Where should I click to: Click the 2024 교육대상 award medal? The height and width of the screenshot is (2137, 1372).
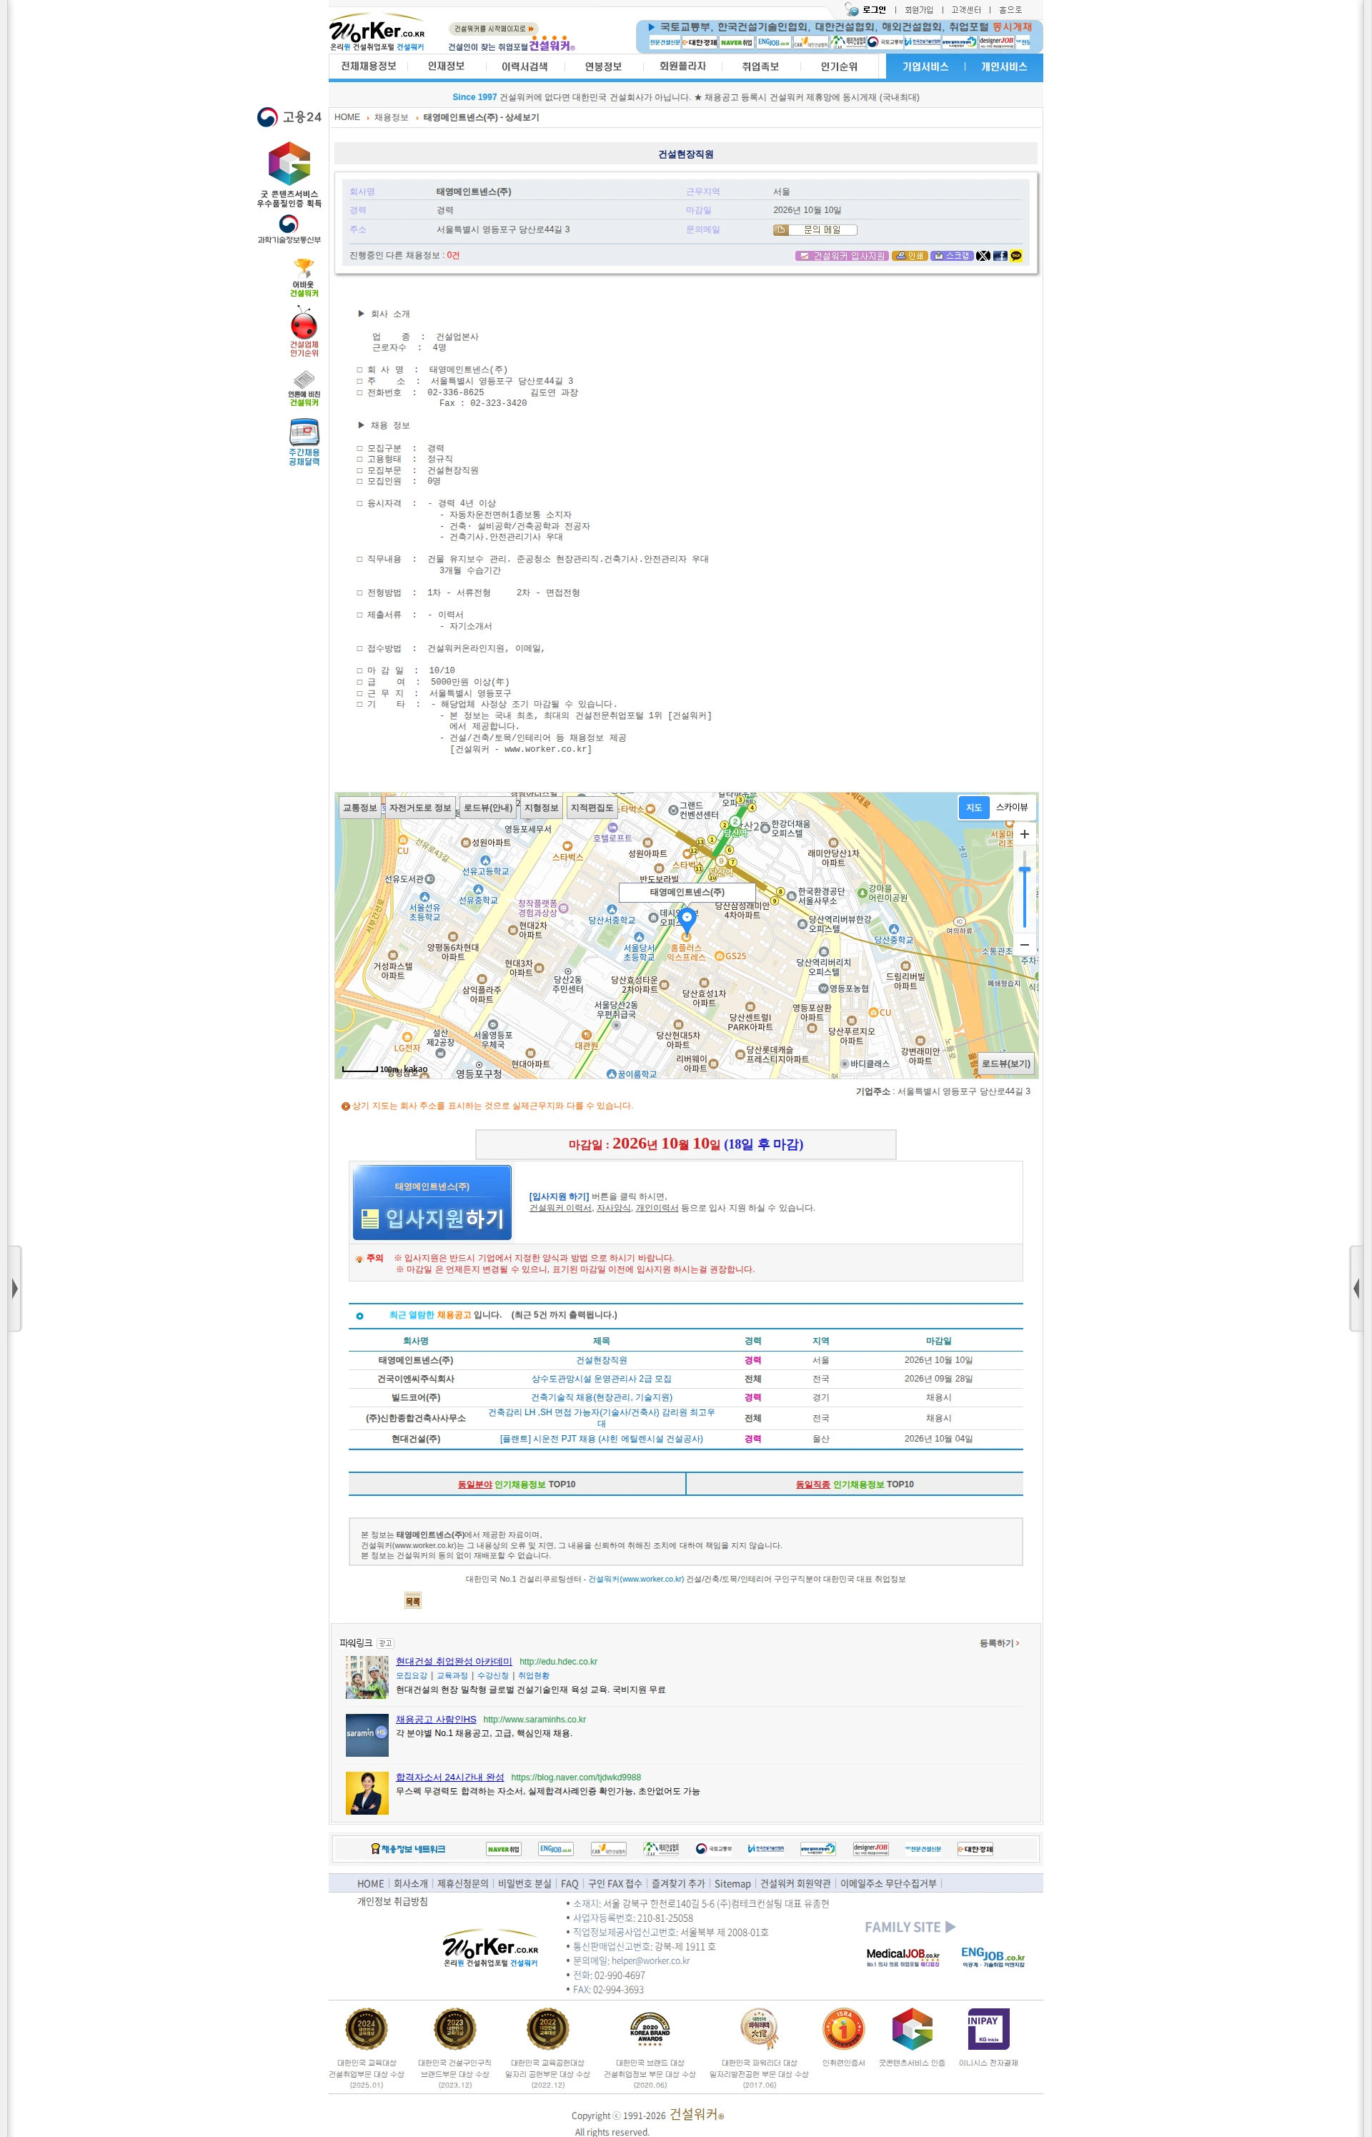click(x=366, y=2029)
